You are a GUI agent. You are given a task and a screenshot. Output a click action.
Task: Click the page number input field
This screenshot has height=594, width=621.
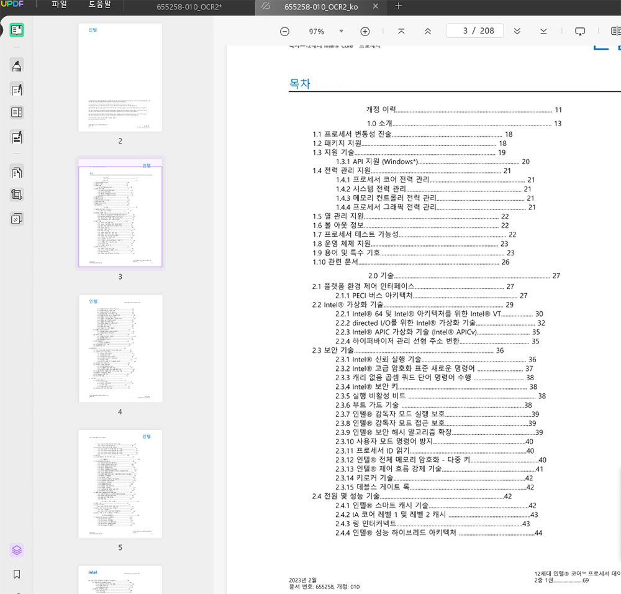click(x=474, y=31)
